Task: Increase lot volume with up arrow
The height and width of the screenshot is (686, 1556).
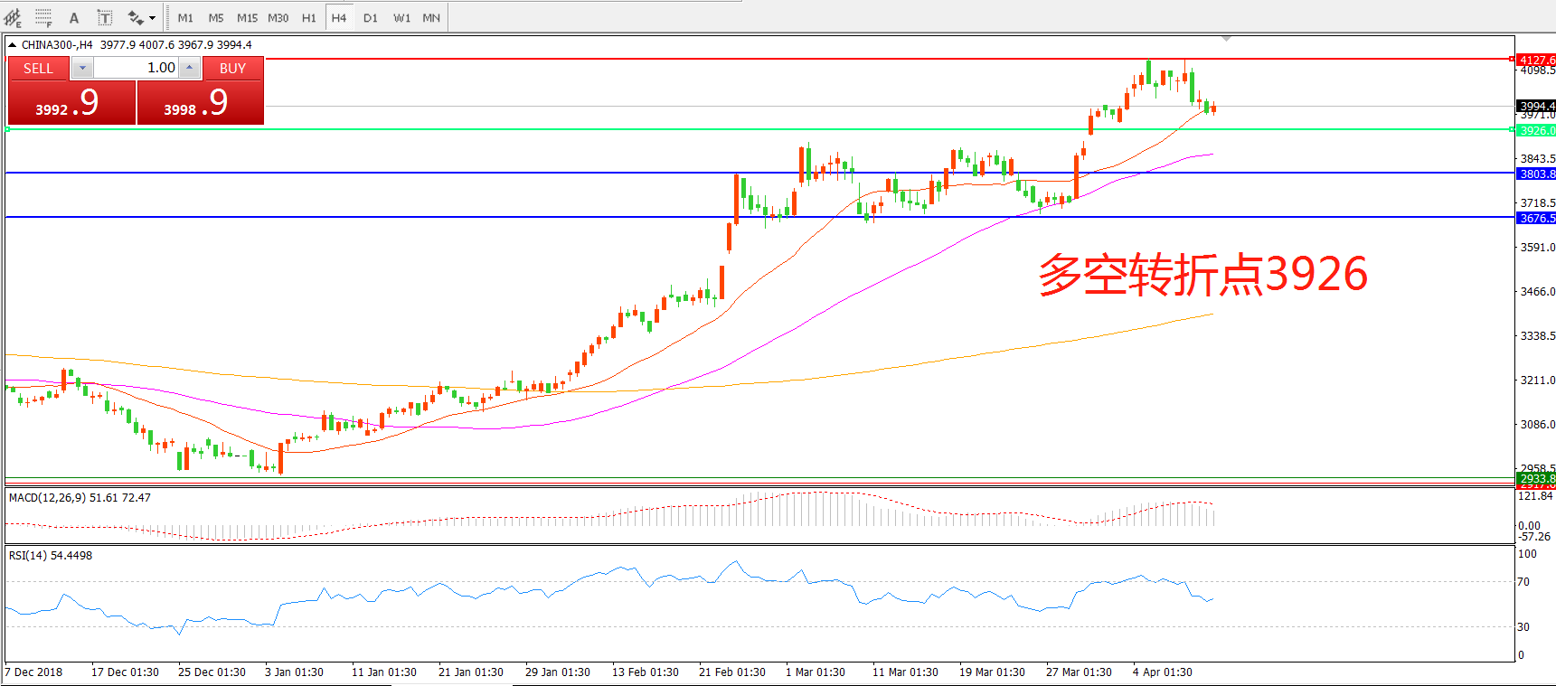Action: 189,68
